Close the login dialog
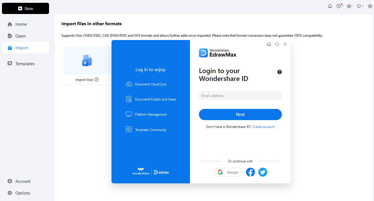 (285, 44)
